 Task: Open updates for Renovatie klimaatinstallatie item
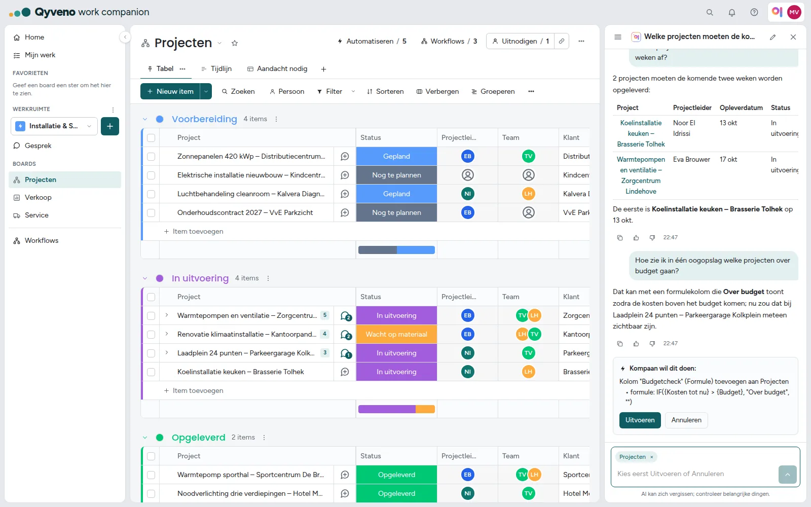(346, 335)
